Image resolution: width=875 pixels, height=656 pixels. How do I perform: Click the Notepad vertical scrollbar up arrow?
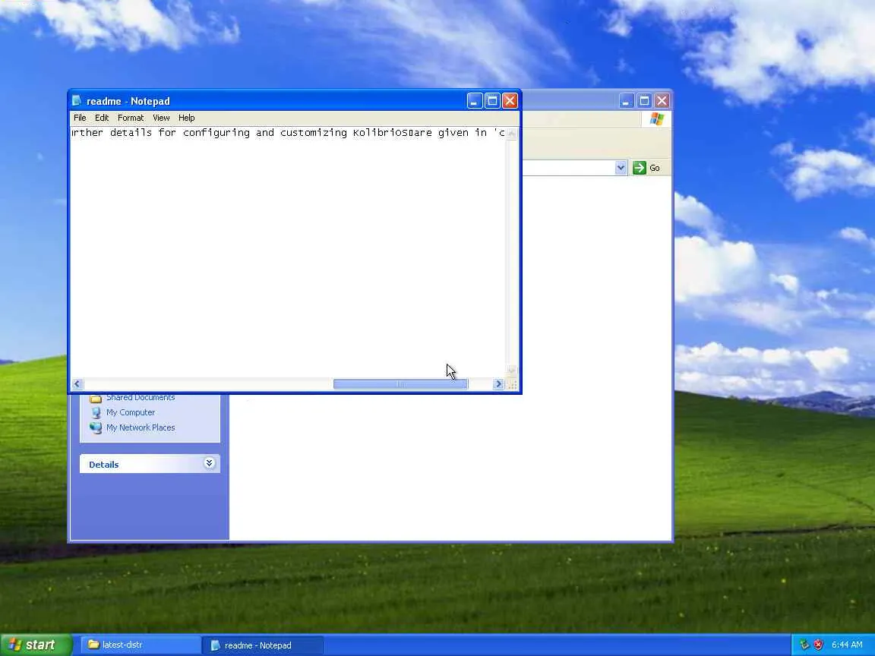[511, 133]
